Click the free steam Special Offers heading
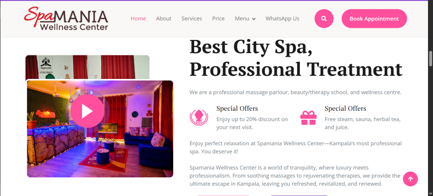Image resolution: width=433 pixels, height=196 pixels. click(x=345, y=108)
